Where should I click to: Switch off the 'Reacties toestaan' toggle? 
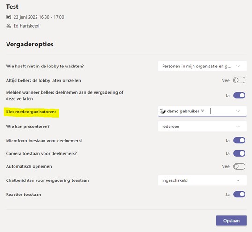(x=239, y=194)
